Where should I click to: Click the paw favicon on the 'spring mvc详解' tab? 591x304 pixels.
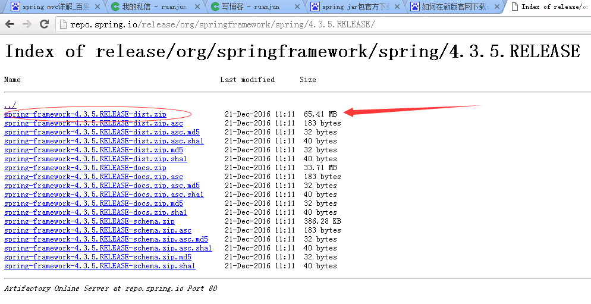point(15,7)
